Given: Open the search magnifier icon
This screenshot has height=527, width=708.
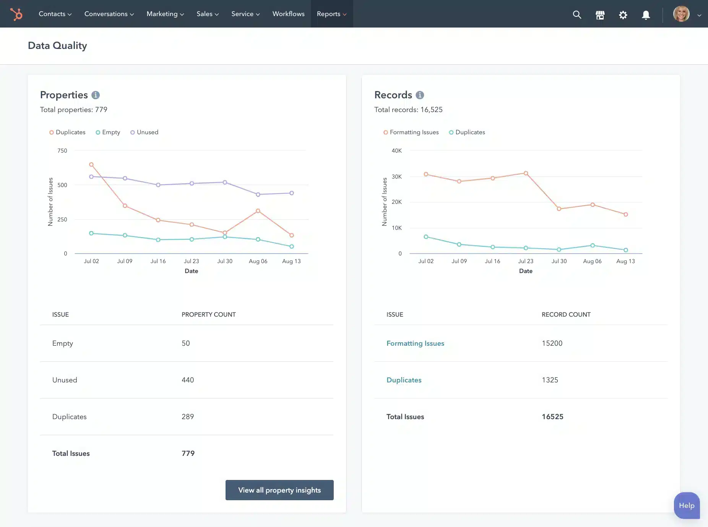Looking at the screenshot, I should 577,15.
